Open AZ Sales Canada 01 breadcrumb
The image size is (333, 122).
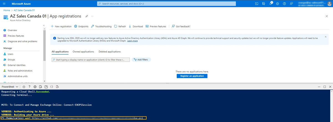[x=24, y=10]
